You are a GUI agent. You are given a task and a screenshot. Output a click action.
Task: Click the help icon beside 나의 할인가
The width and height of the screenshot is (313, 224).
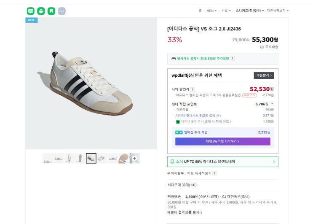tap(193, 89)
